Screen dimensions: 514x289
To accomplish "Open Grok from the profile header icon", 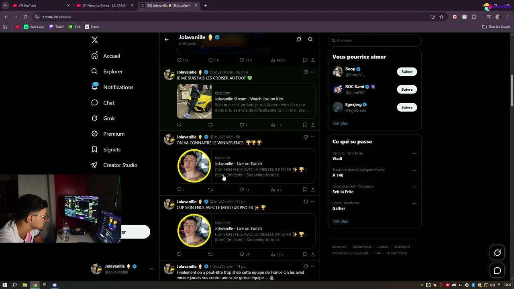I will [299, 39].
